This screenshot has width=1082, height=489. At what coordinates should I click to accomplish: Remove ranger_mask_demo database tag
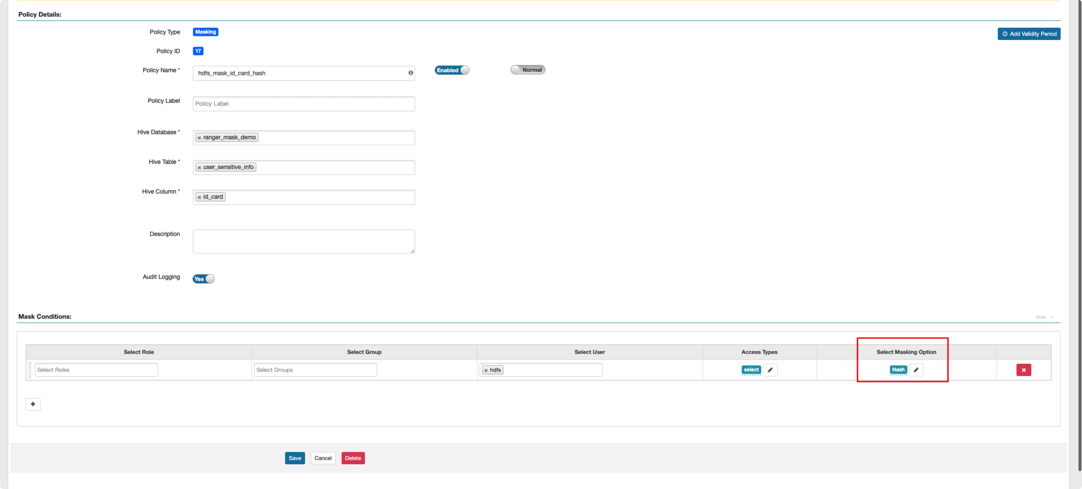pyautogui.click(x=199, y=138)
